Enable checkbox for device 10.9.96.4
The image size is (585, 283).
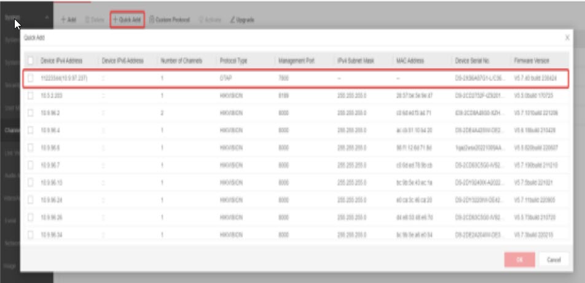(30, 130)
